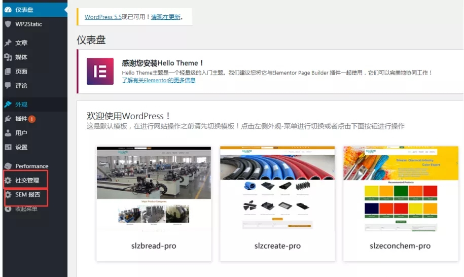
Task: Click the settings sliders icon beside 设置
Action: pyautogui.click(x=8, y=147)
